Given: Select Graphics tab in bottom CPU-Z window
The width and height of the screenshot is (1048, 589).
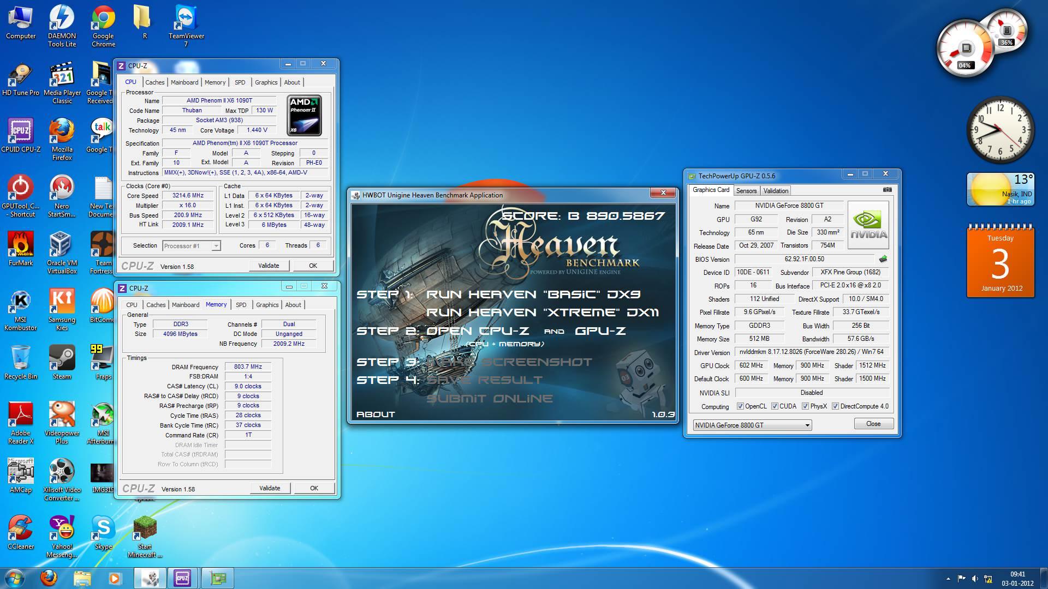Looking at the screenshot, I should tap(267, 305).
